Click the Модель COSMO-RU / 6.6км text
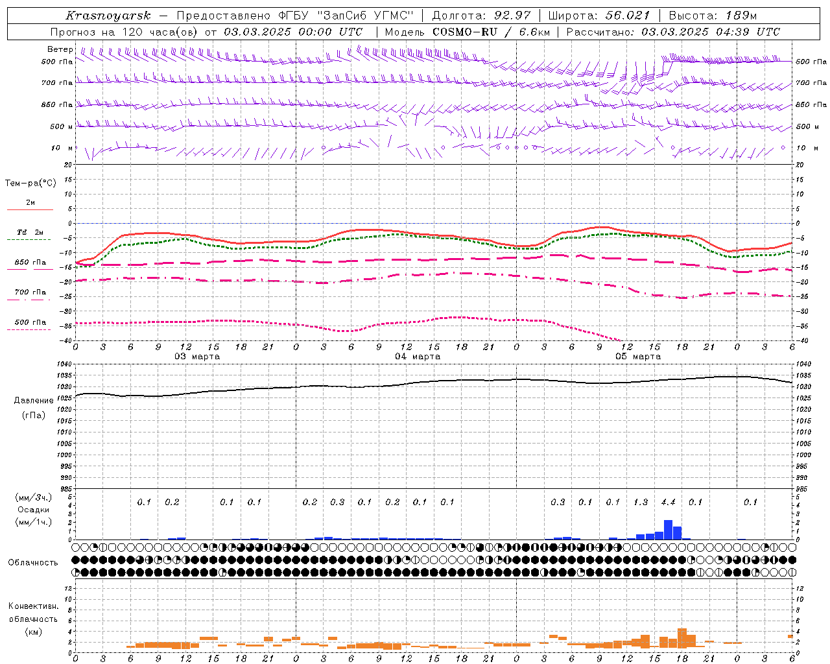 [x=467, y=32]
